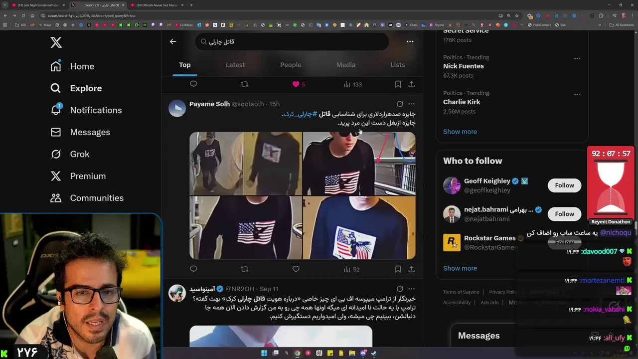The width and height of the screenshot is (638, 359).
Task: Open Chrome from the taskbar
Action: point(297,354)
